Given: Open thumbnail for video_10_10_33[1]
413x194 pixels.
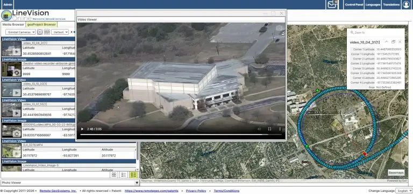Looking at the screenshot, I should coord(11,89).
